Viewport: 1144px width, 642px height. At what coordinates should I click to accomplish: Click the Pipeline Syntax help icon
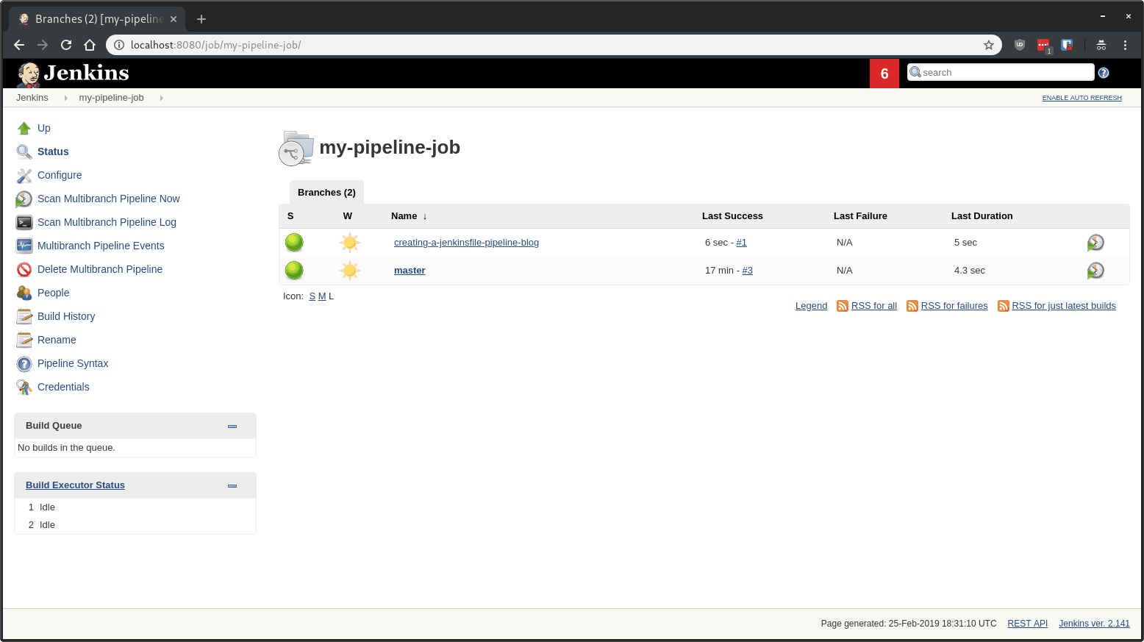click(x=24, y=363)
